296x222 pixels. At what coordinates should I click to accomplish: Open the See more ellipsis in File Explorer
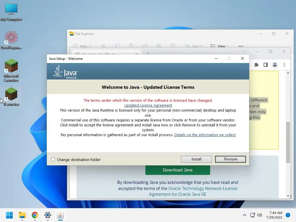pos(241,46)
